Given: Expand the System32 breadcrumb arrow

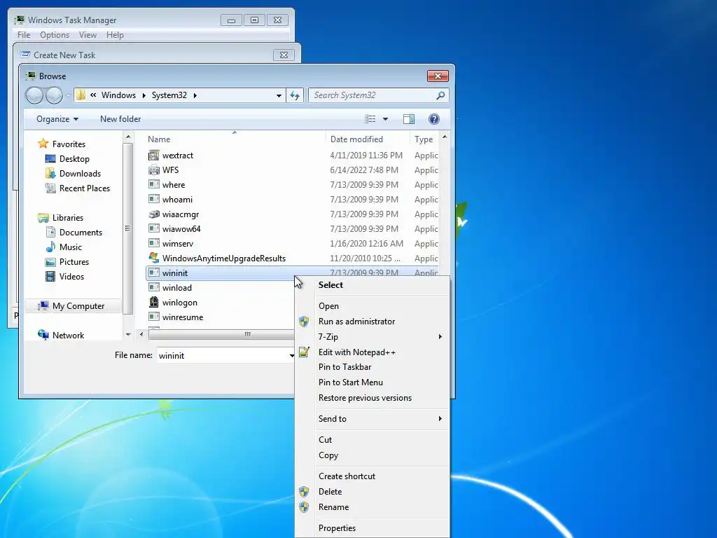Looking at the screenshot, I should pos(195,95).
